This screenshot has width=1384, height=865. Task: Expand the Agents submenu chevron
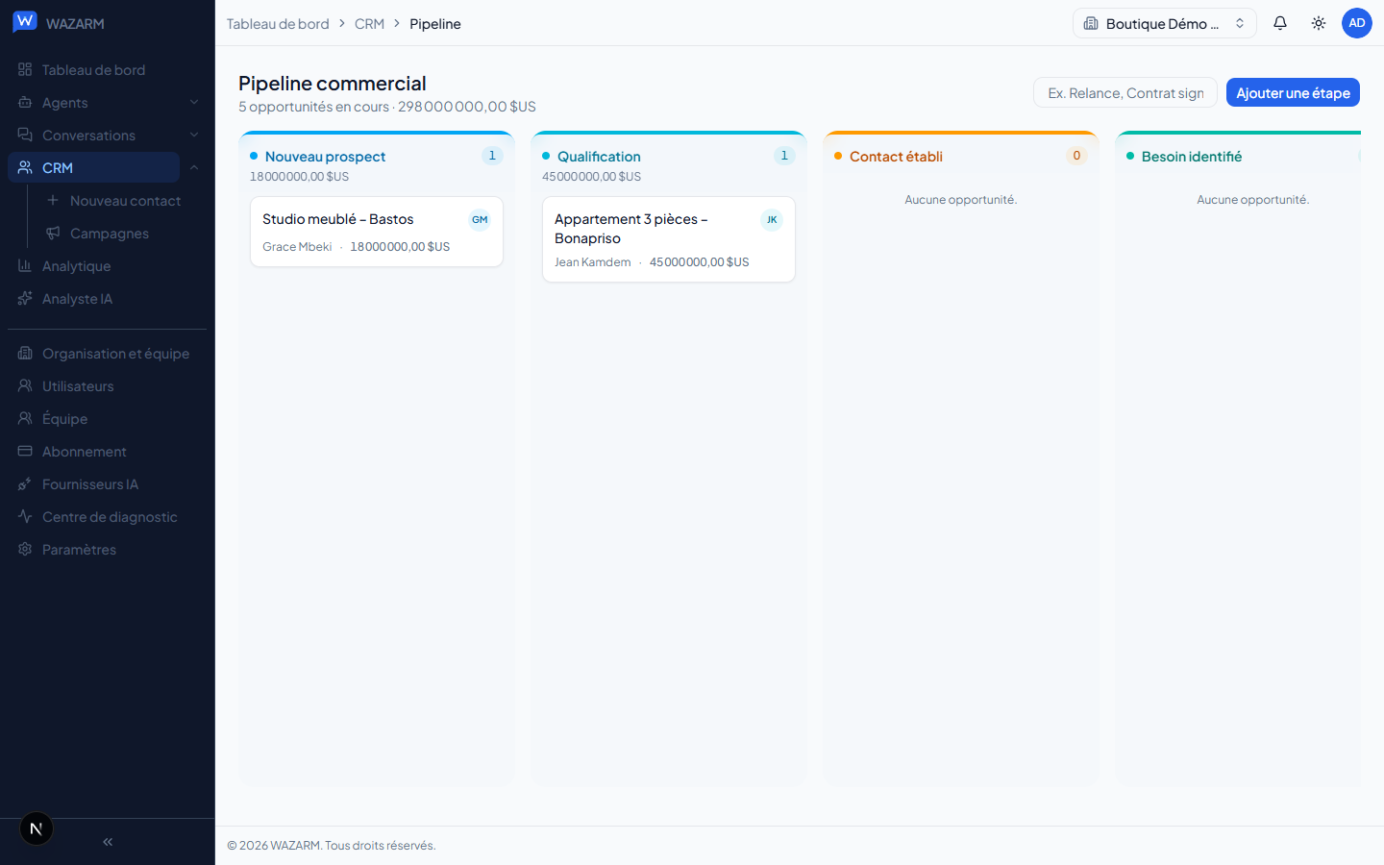(194, 102)
